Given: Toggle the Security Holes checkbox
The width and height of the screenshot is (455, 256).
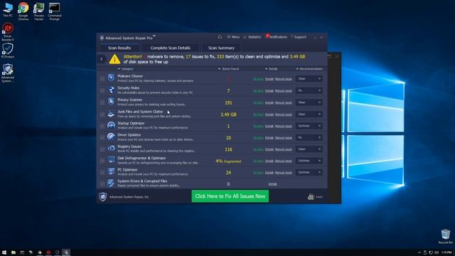Looking at the screenshot, I should pyautogui.click(x=102, y=90).
